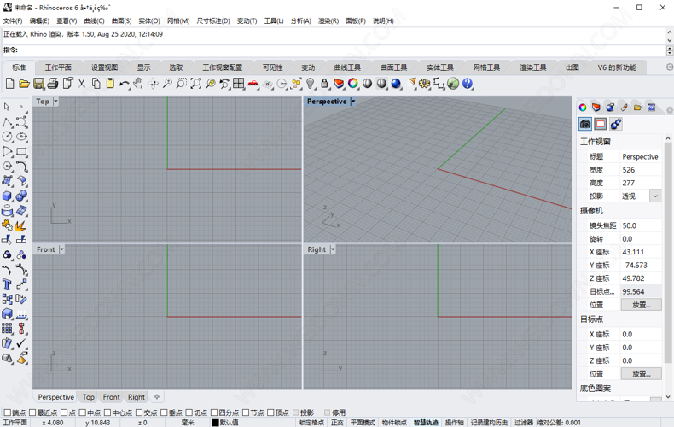Toggle the 中点 osnap checkbox
This screenshot has height=427, width=674.
click(83, 412)
